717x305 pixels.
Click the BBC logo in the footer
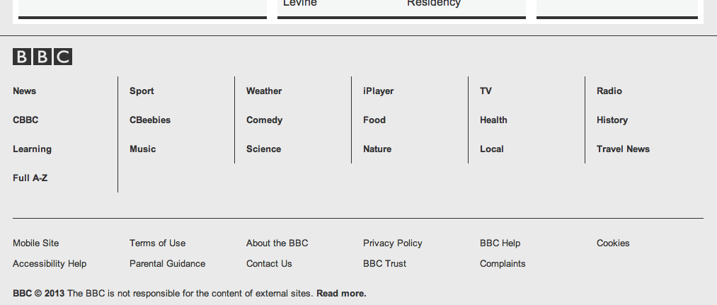tap(42, 57)
